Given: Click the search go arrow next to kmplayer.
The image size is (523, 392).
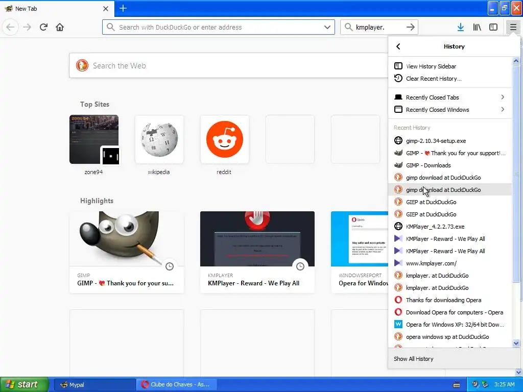Looking at the screenshot, I should (411, 27).
